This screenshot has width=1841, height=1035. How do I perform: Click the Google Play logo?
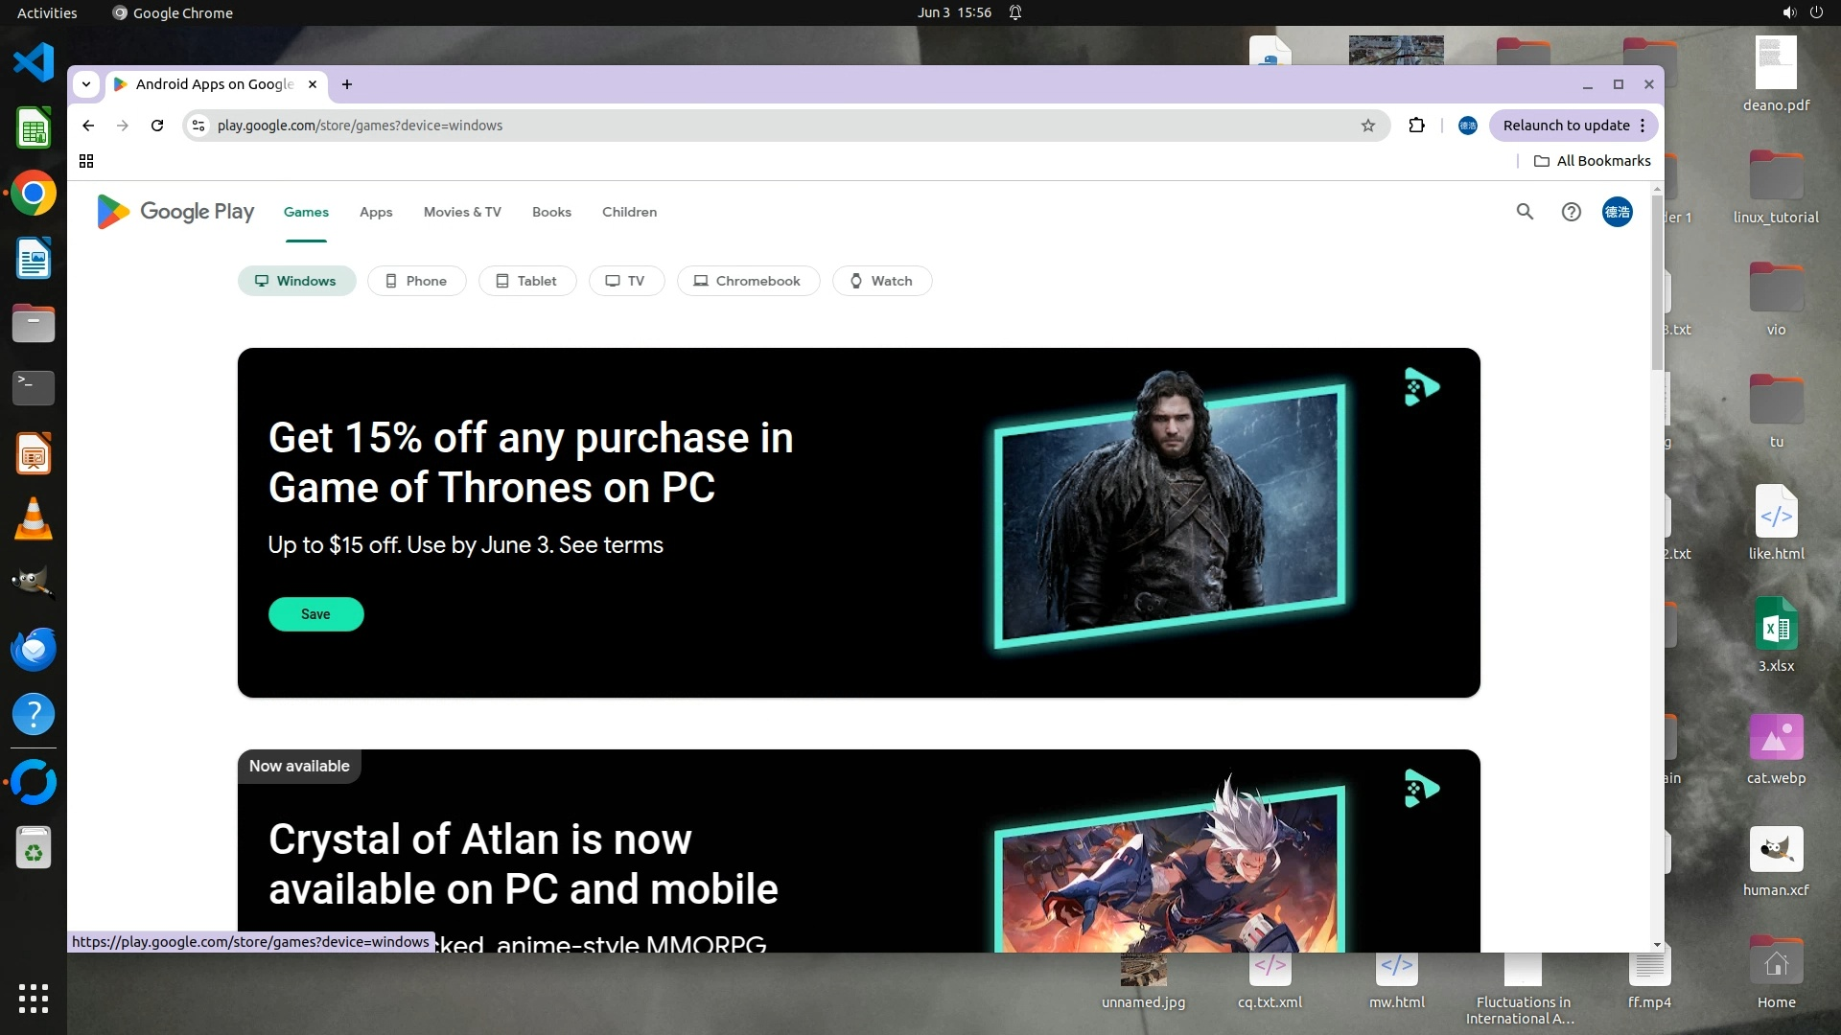coord(175,212)
